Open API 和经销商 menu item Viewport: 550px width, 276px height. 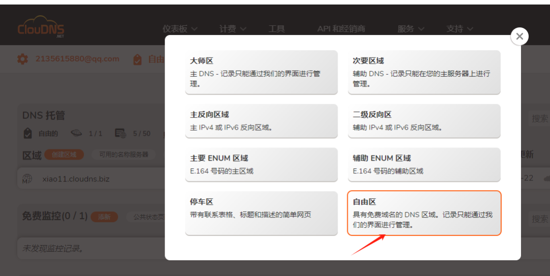[341, 29]
